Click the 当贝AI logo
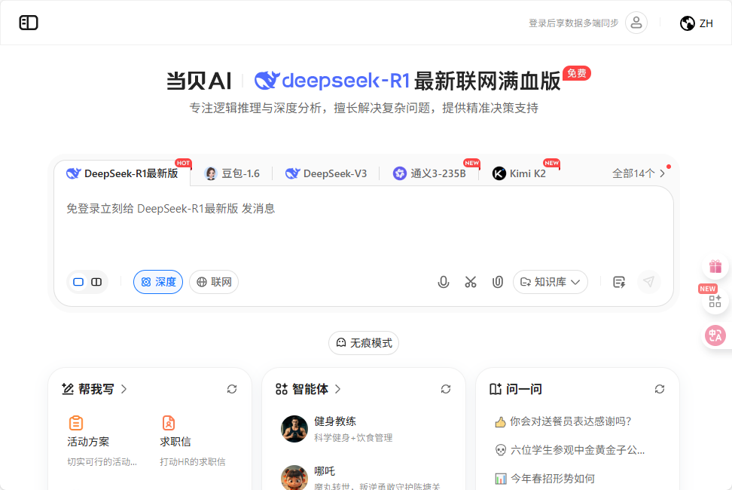The image size is (732, 490). (x=199, y=81)
